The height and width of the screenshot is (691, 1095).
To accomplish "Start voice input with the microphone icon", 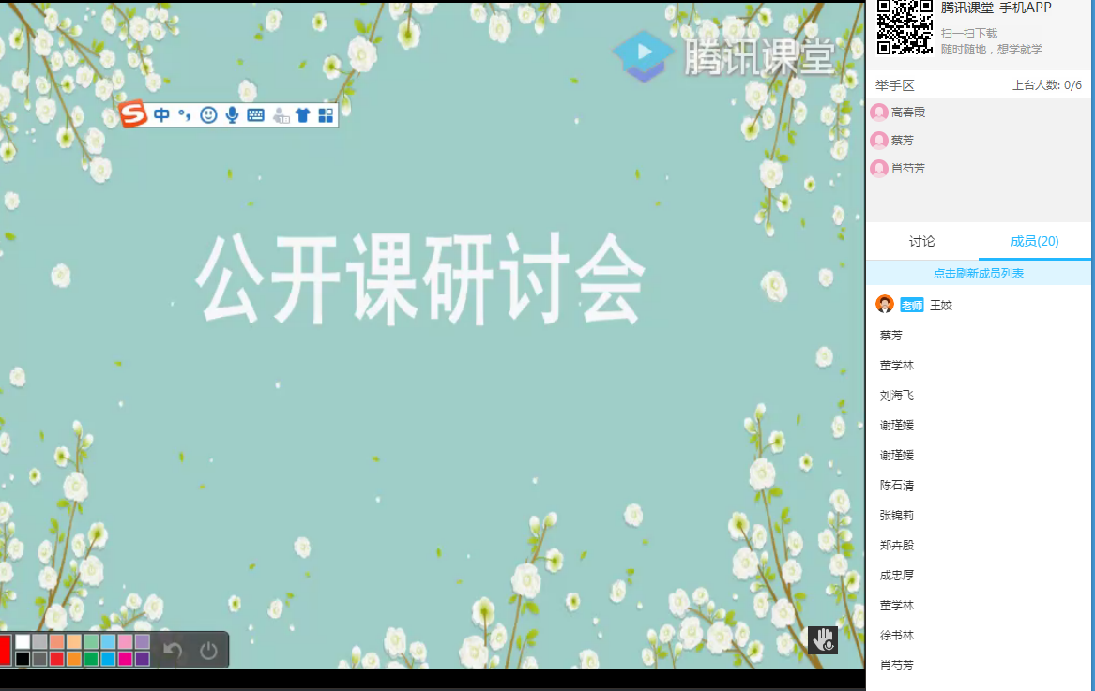I will (x=231, y=114).
